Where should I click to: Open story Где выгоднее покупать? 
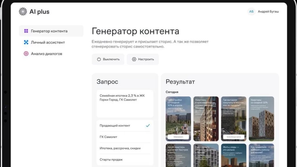click(x=234, y=119)
